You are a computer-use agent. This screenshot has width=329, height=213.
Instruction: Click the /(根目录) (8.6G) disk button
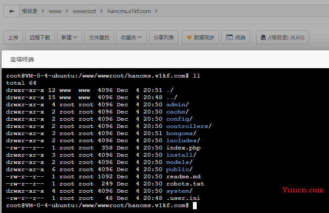pyautogui.click(x=282, y=38)
